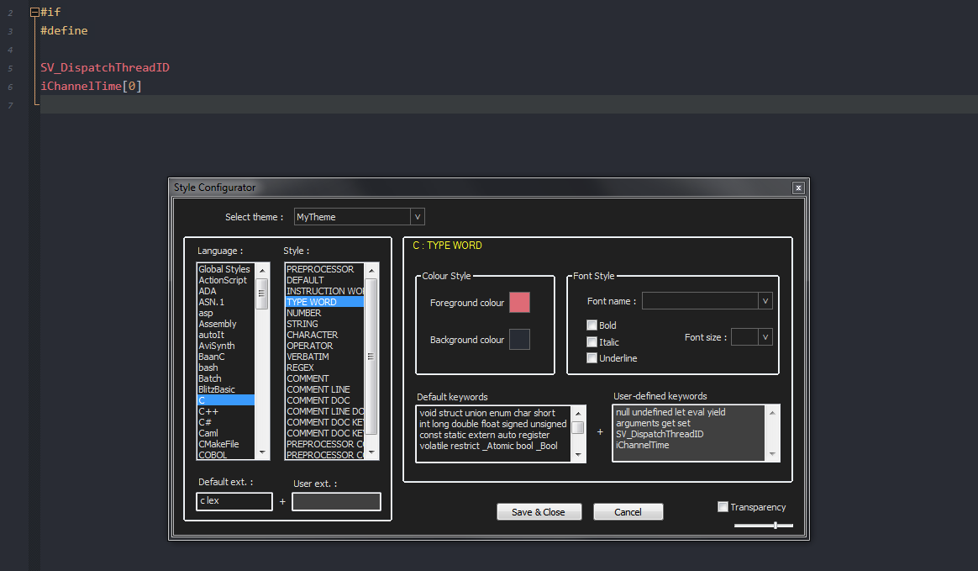Click the transparency slider handle
978x571 pixels.
(x=776, y=526)
